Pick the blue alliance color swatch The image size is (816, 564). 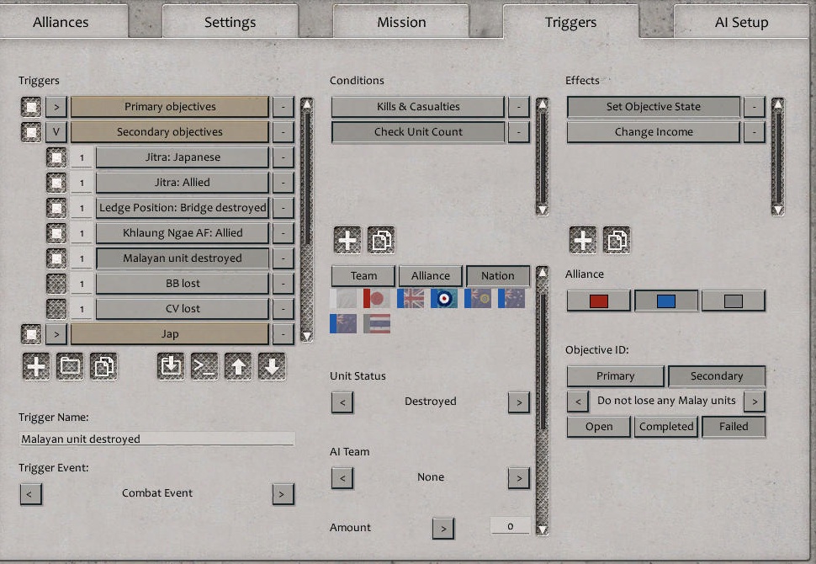666,301
